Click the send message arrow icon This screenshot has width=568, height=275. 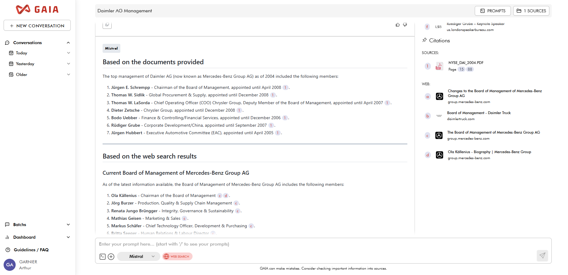(542, 255)
